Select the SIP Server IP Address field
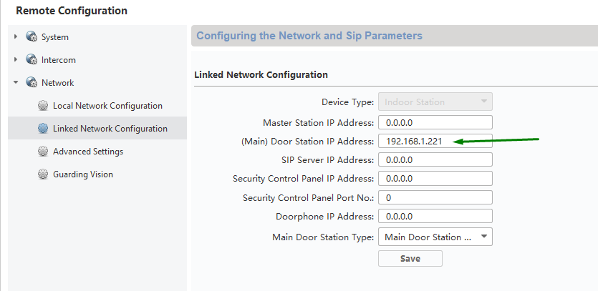Viewport: 598px width, 291px height. [435, 159]
